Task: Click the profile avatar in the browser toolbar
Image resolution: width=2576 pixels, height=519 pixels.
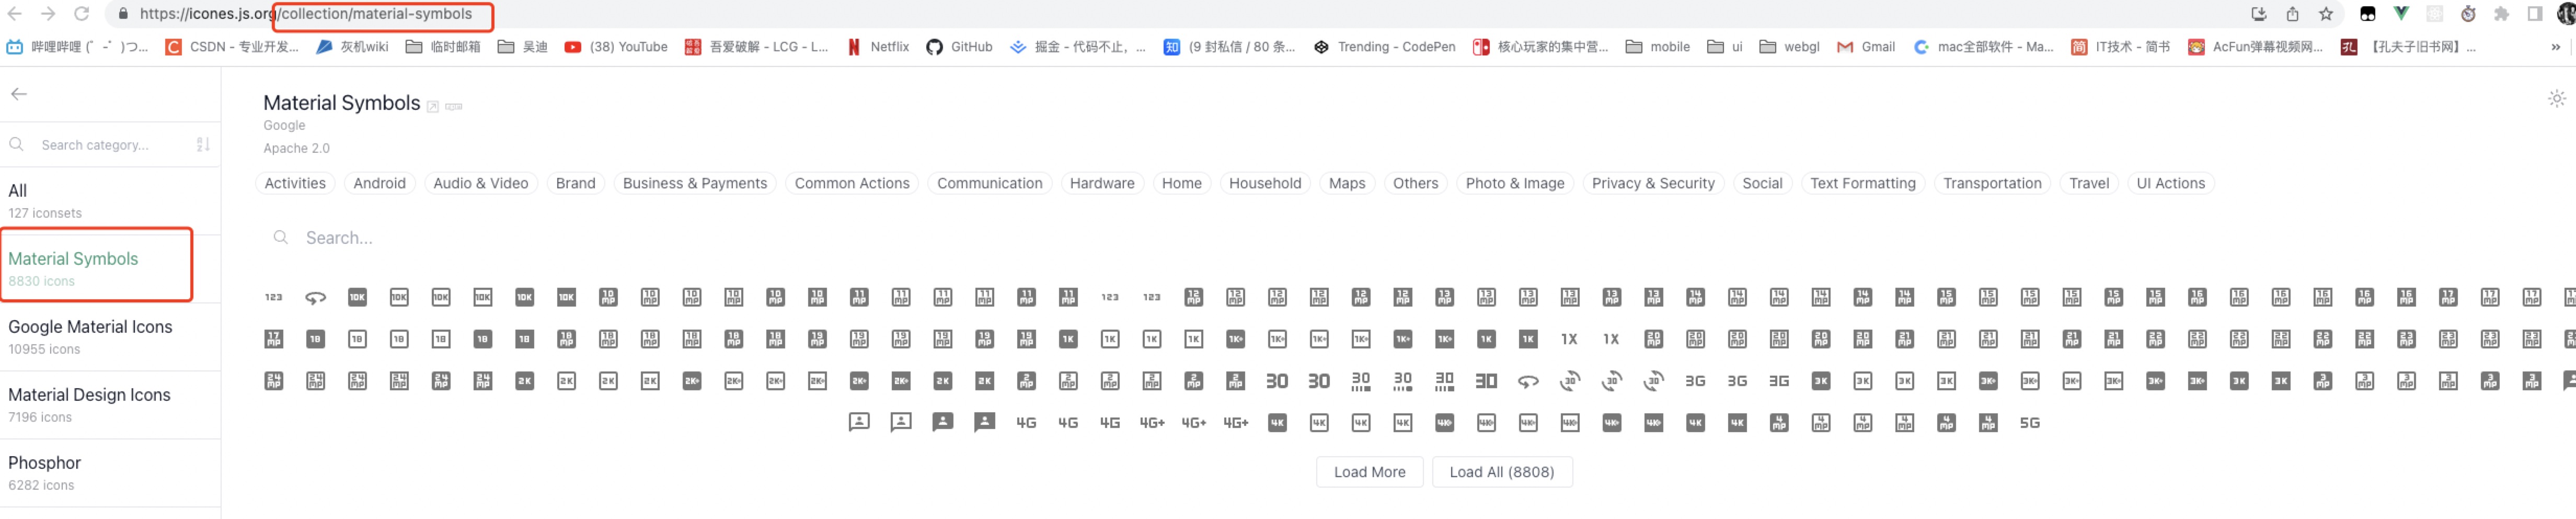Action: coord(2566,14)
